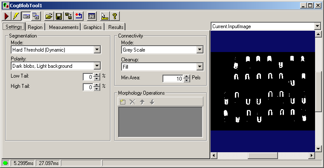This screenshot has height=168, width=324.
Task: Click the image display scroll-up arrow
Action: pyautogui.click(x=318, y=34)
